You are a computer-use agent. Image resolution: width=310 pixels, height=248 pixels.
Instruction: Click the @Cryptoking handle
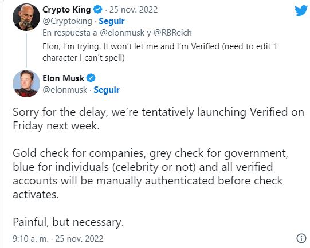[x=67, y=21]
